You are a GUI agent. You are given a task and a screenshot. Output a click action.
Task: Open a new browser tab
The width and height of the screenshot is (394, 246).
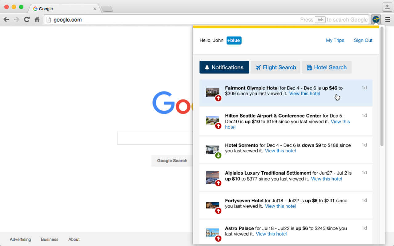[x=107, y=9]
